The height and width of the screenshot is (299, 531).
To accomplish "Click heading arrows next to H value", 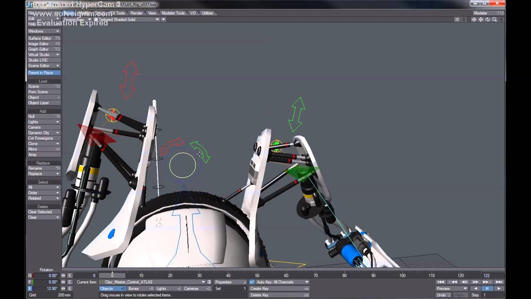I will click(63, 276).
